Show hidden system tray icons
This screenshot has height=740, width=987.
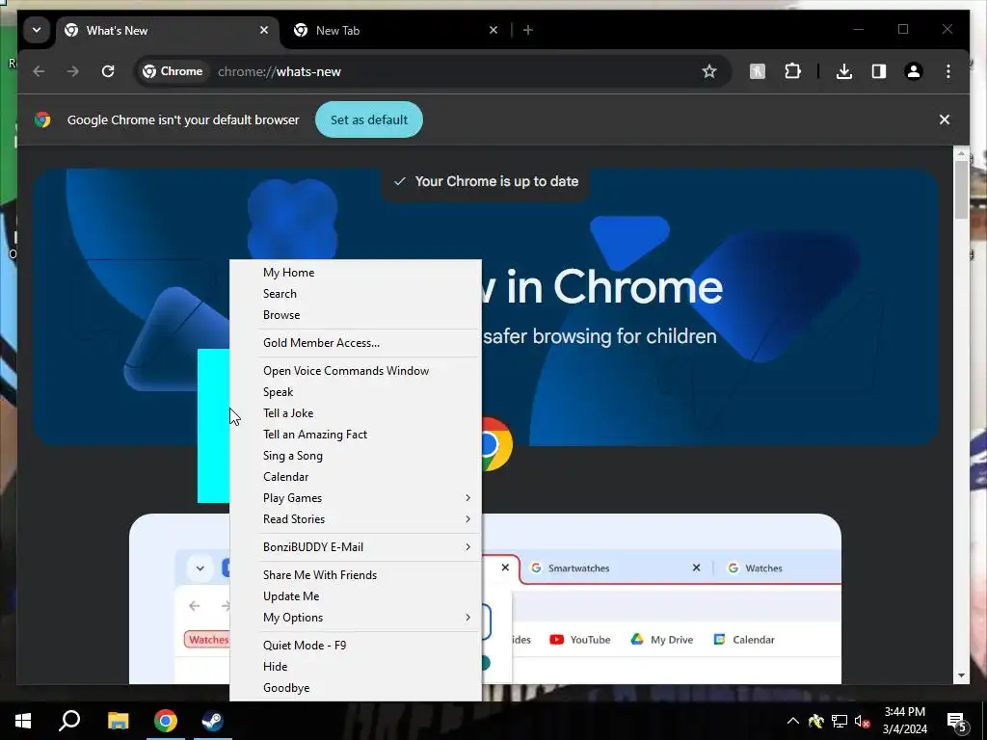coord(793,721)
